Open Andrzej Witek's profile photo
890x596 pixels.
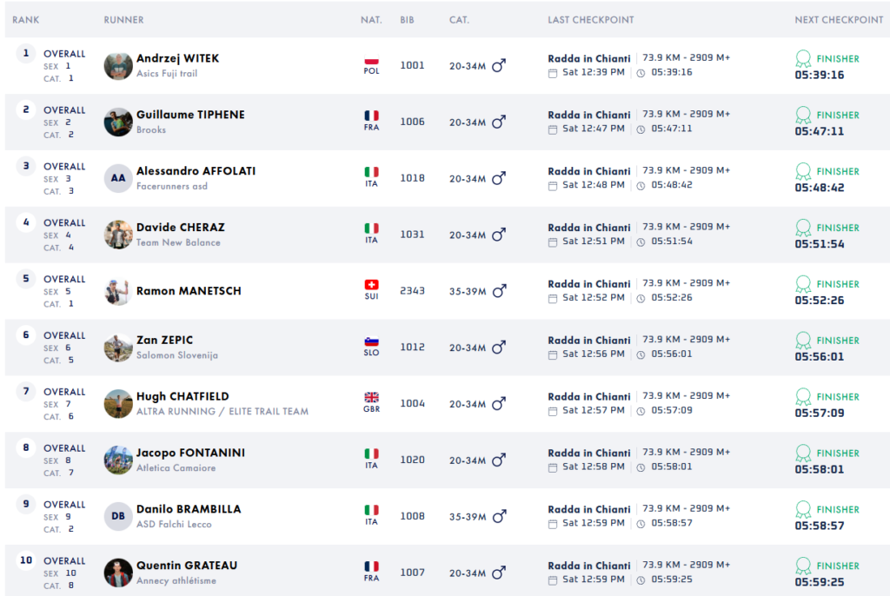coord(118,66)
